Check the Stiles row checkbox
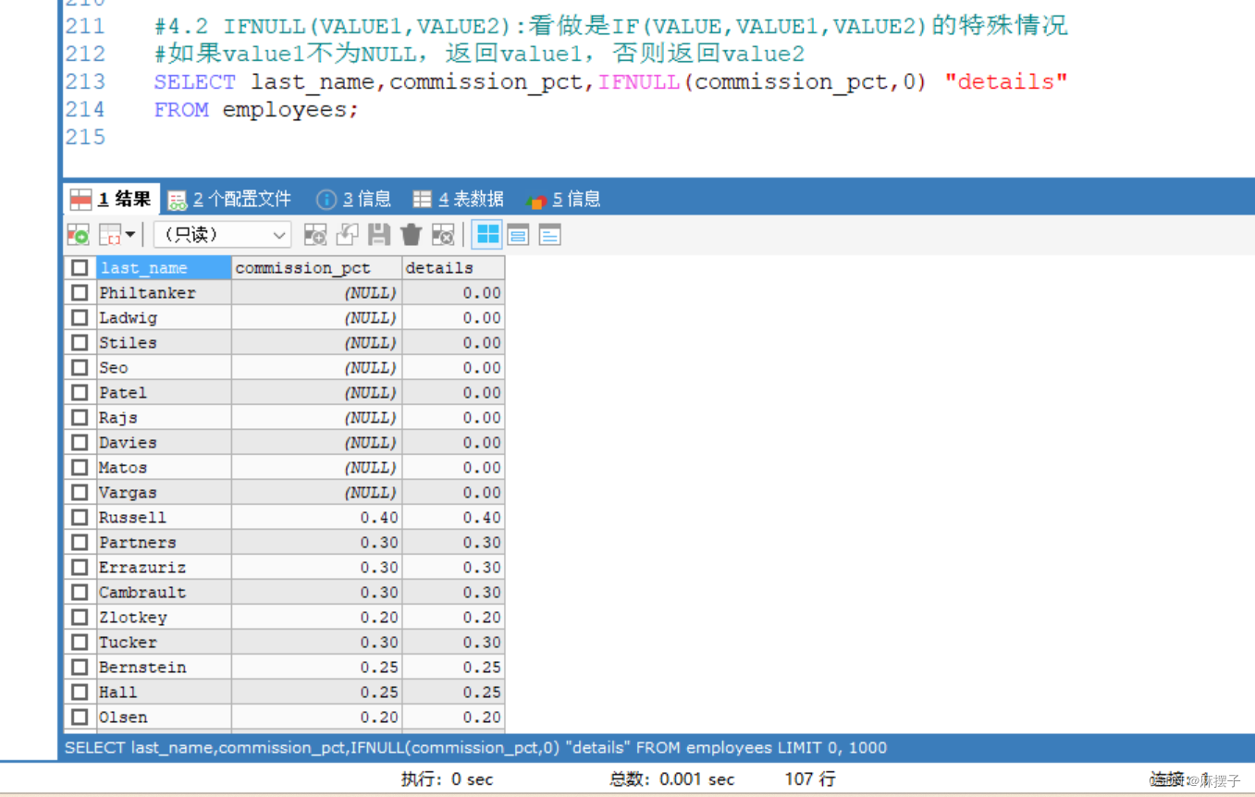1255x797 pixels. click(80, 343)
